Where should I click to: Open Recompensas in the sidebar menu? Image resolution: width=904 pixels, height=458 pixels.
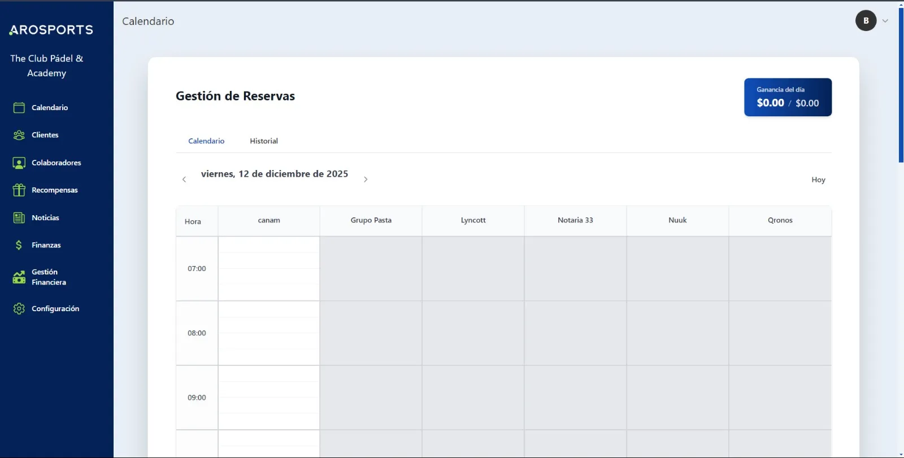[55, 190]
